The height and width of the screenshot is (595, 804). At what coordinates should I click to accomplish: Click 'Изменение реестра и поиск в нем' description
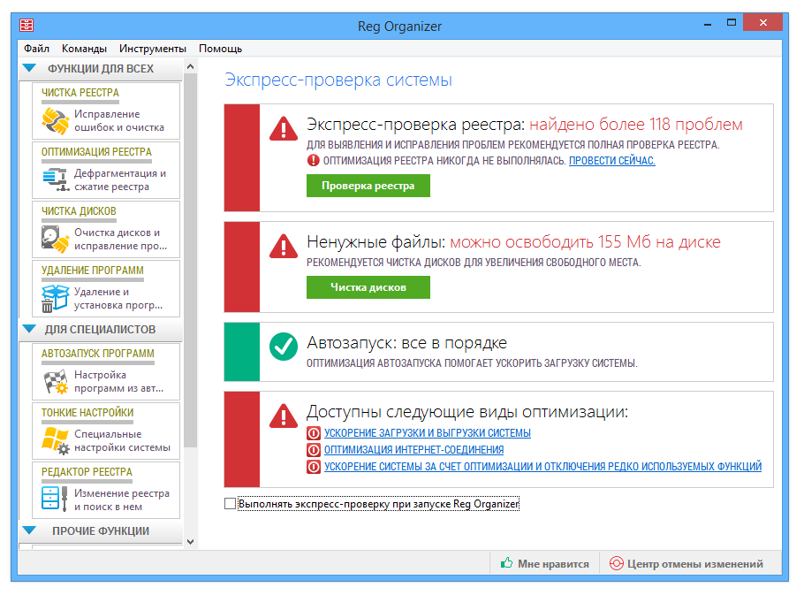(122, 500)
